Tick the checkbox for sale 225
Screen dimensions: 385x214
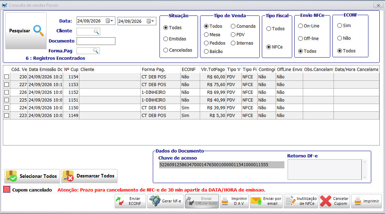7,100
